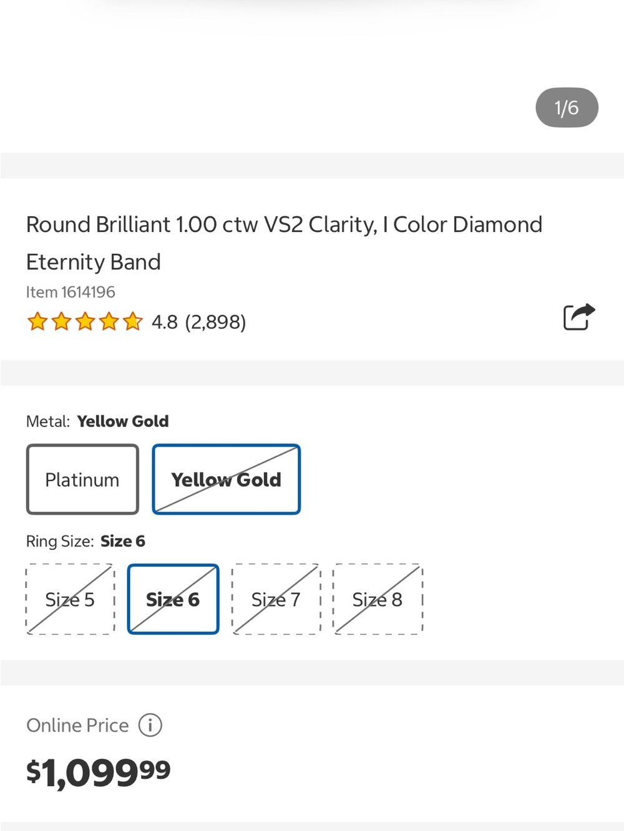624x831 pixels.
Task: Click the third rating star
Action: click(85, 322)
